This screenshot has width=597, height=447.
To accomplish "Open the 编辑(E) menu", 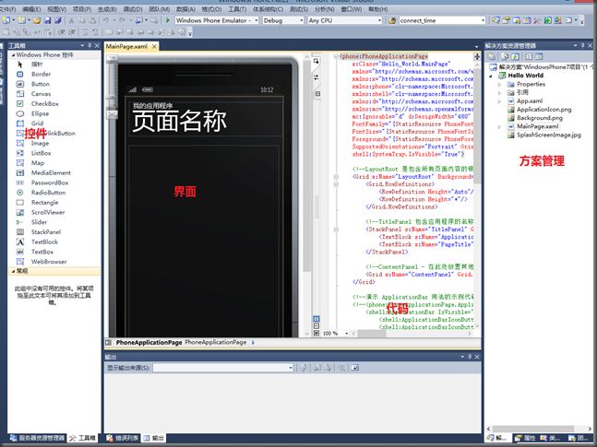I will pyautogui.click(x=31, y=8).
